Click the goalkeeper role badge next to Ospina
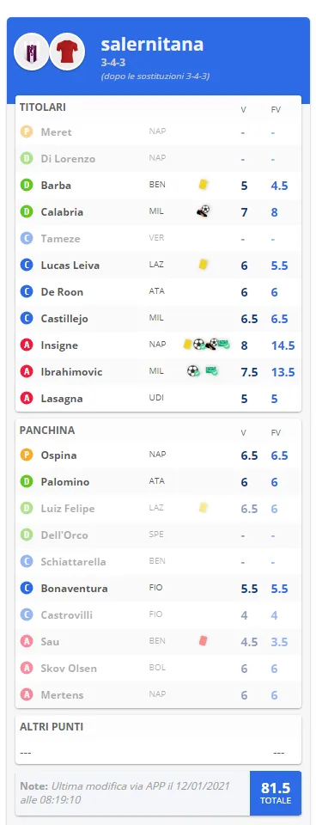Screen dimensions: 316x825 coord(27,455)
